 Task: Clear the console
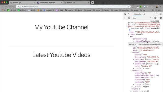coord(129,18)
